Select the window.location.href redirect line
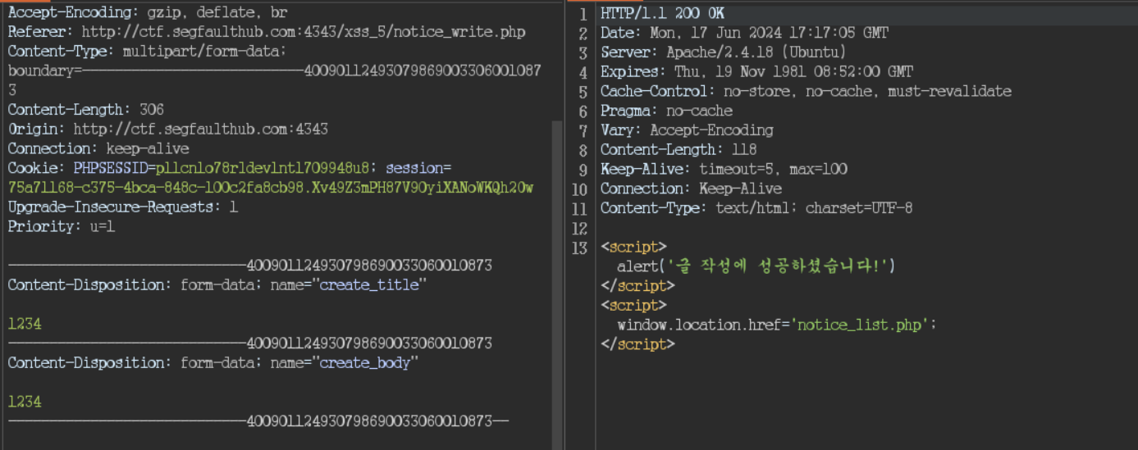 [x=777, y=325]
